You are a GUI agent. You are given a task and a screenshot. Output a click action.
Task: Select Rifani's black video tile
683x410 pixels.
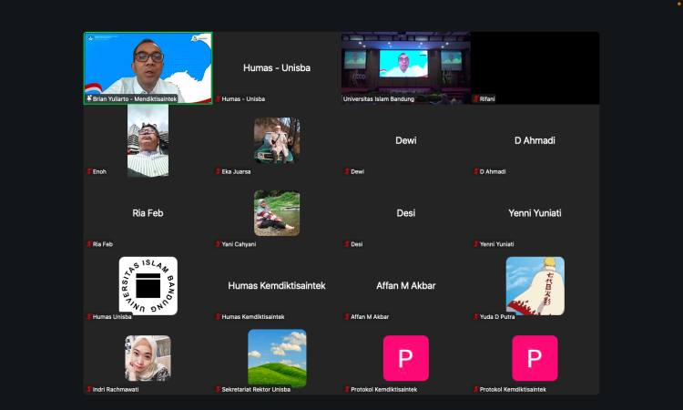pos(535,68)
